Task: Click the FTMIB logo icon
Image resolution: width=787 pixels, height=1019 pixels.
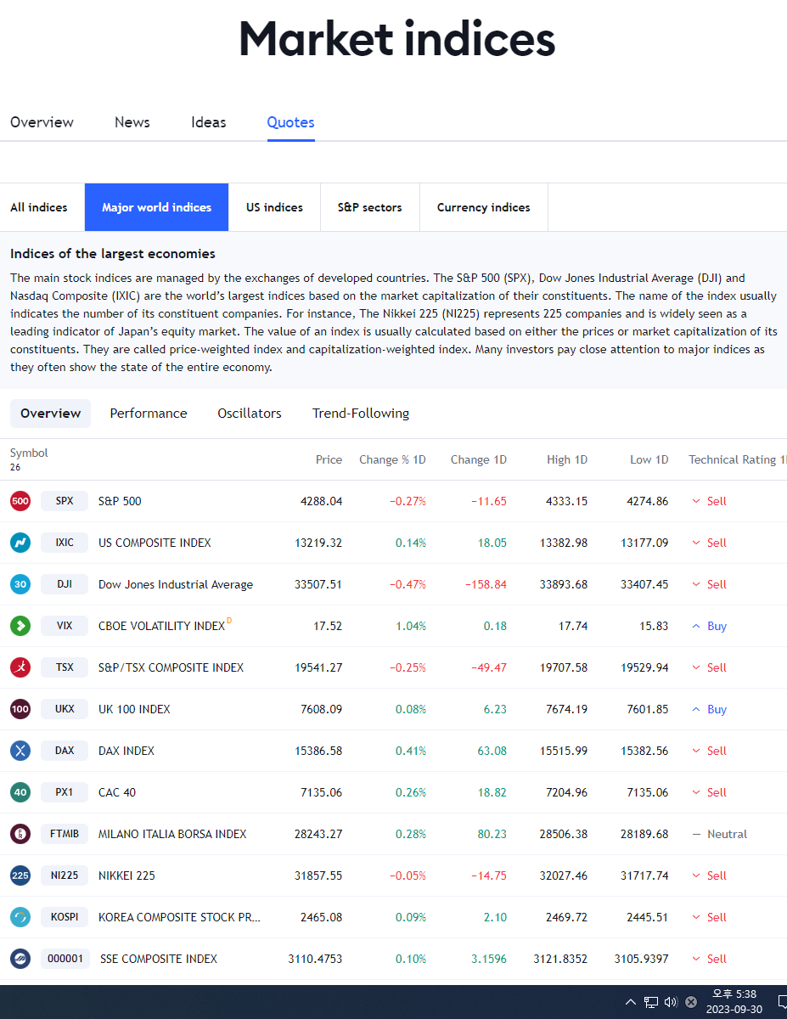Action: [x=20, y=834]
